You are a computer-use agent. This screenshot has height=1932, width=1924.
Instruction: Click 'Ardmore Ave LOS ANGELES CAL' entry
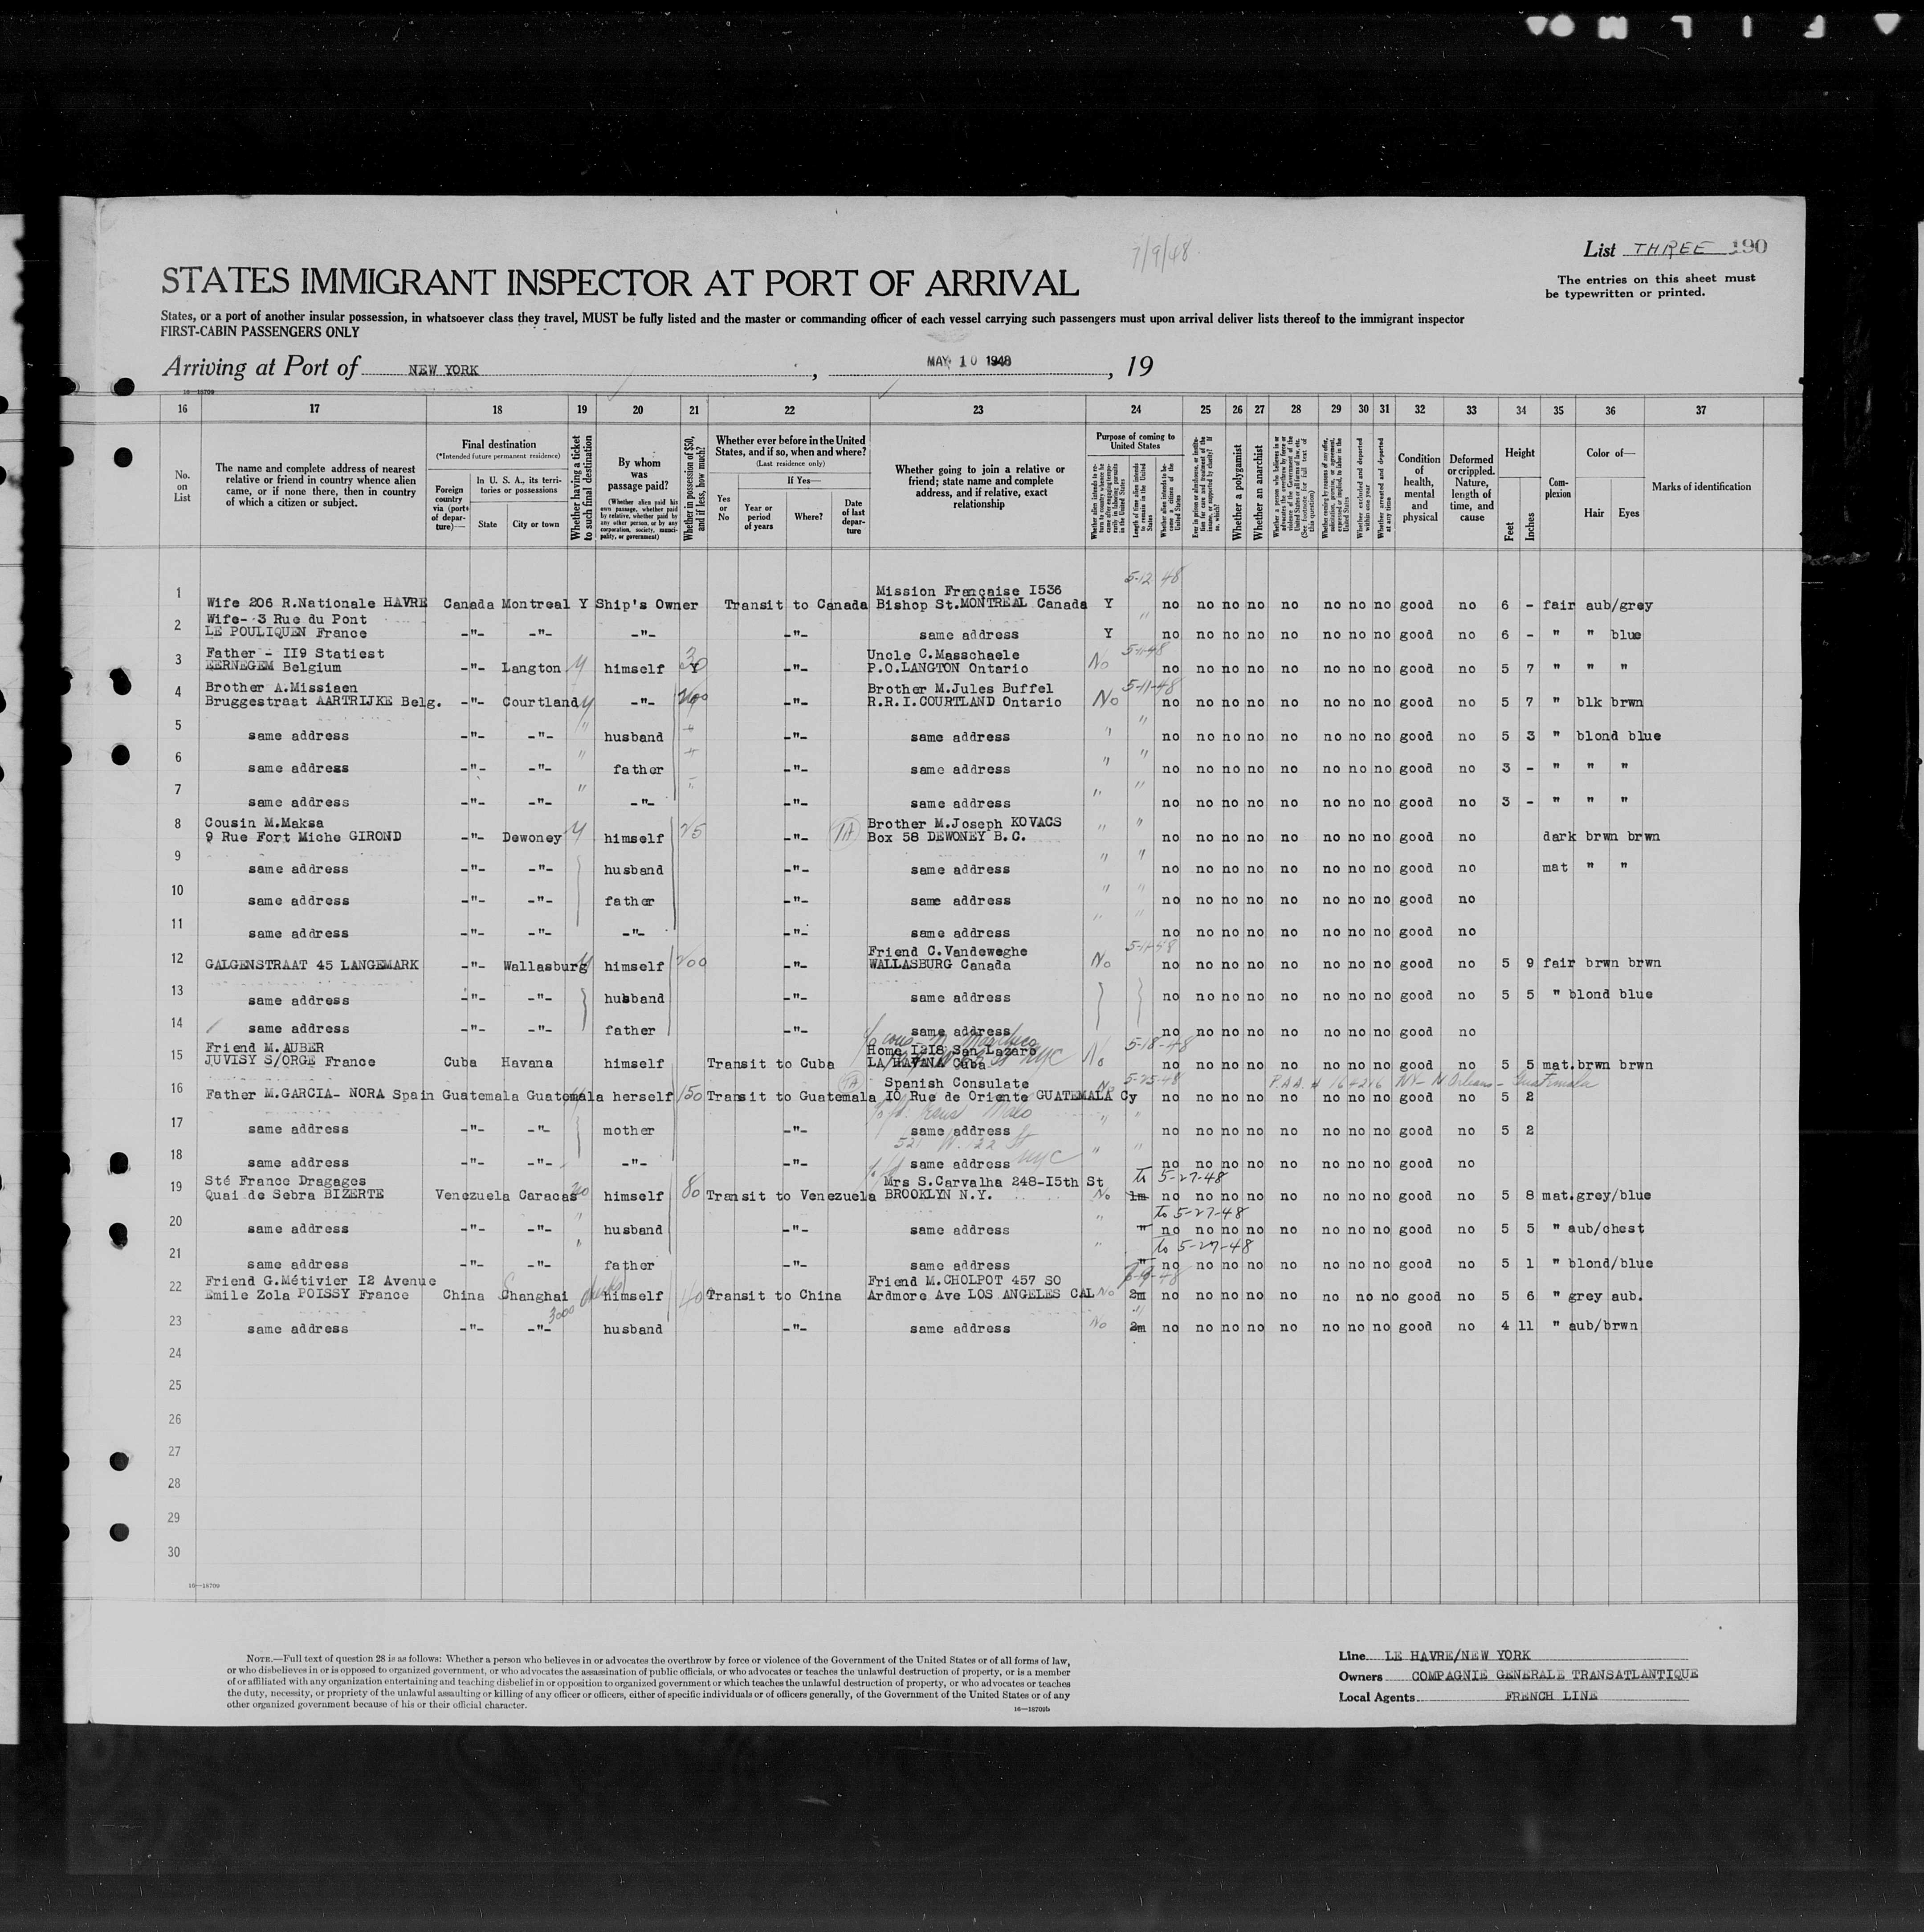[981, 1295]
